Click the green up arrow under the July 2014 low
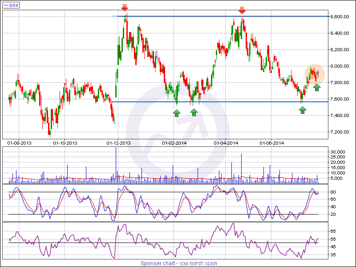The height and width of the screenshot is (267, 356). [303, 109]
